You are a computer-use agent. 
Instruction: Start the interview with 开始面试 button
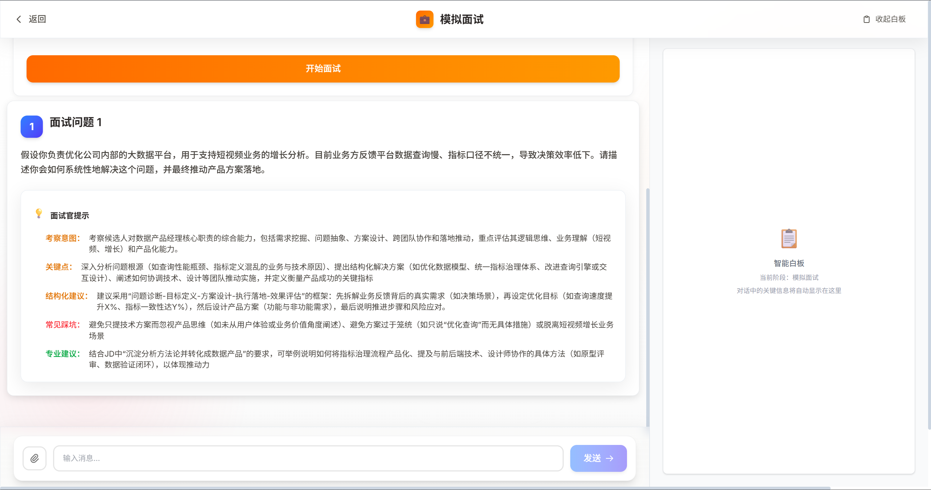click(323, 69)
